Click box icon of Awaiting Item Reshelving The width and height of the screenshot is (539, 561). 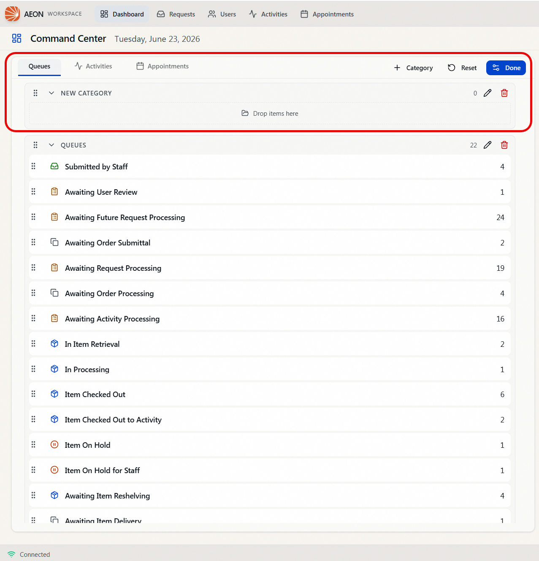pos(54,496)
